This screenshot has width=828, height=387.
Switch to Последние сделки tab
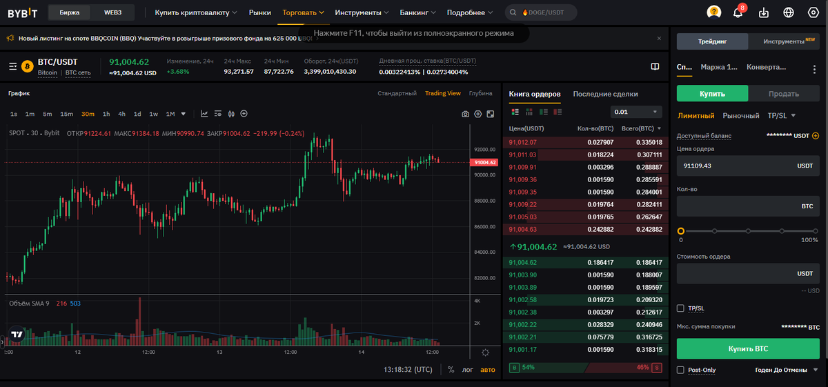click(605, 94)
